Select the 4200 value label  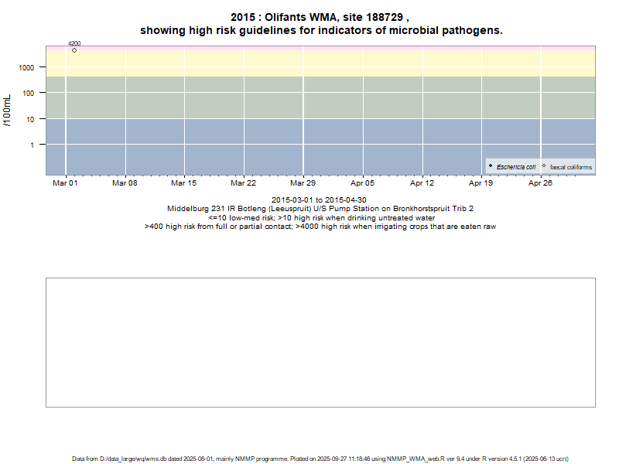(x=74, y=43)
